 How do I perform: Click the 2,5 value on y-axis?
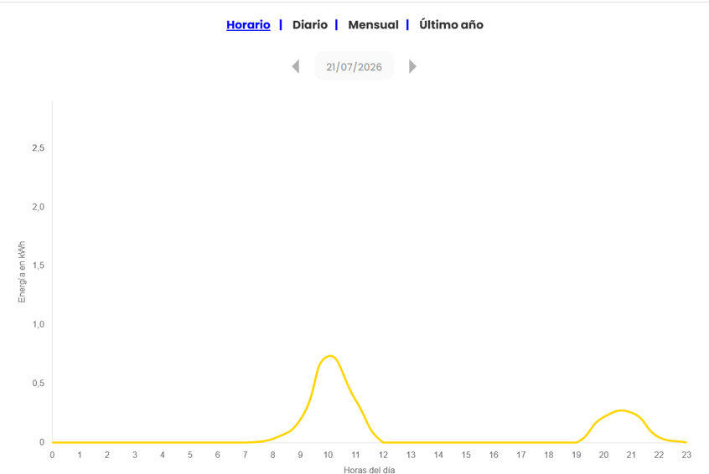[x=39, y=148]
